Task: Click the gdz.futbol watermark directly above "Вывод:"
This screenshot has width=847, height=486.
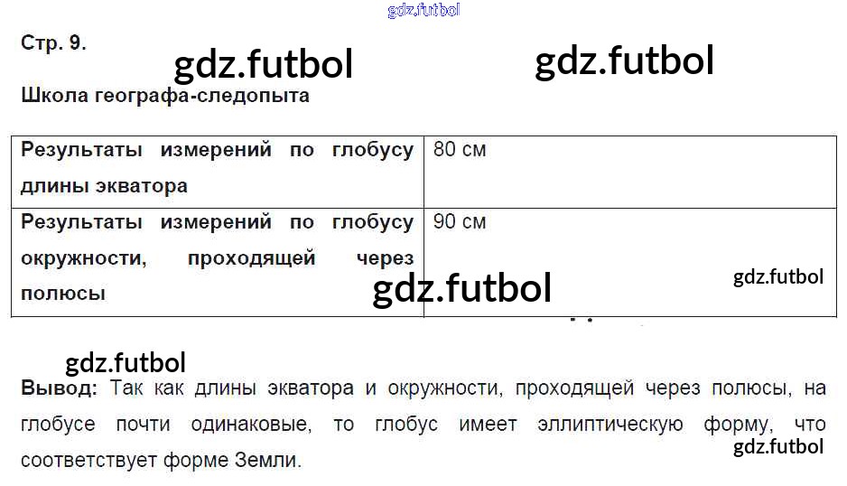Action: [x=126, y=363]
